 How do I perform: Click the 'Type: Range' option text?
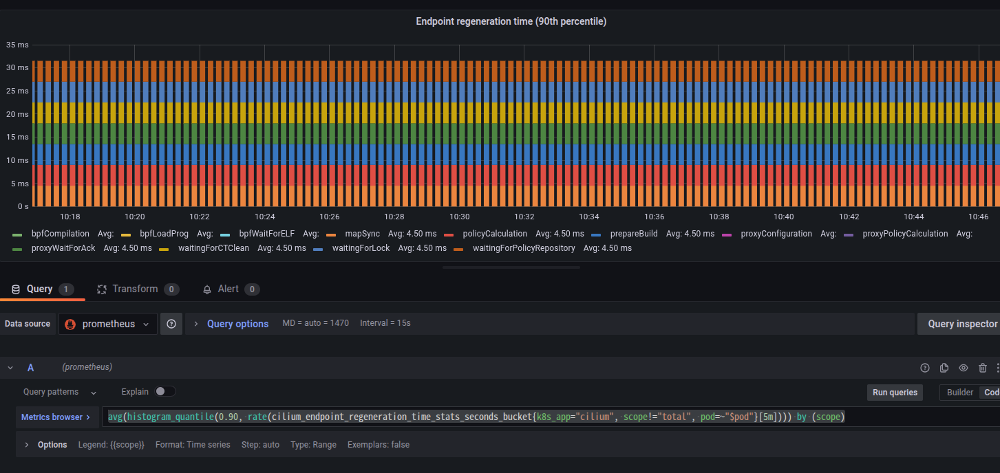click(313, 445)
